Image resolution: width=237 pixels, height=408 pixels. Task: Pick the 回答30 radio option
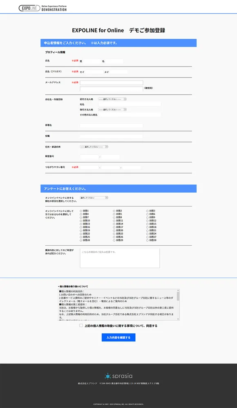point(148,240)
